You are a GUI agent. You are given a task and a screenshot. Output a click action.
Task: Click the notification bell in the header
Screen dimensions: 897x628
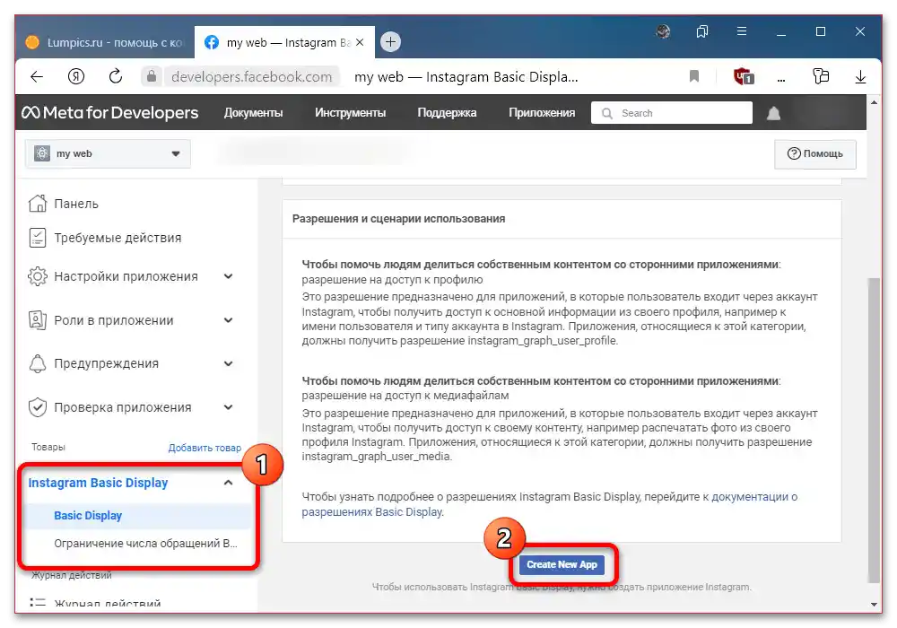point(773,112)
